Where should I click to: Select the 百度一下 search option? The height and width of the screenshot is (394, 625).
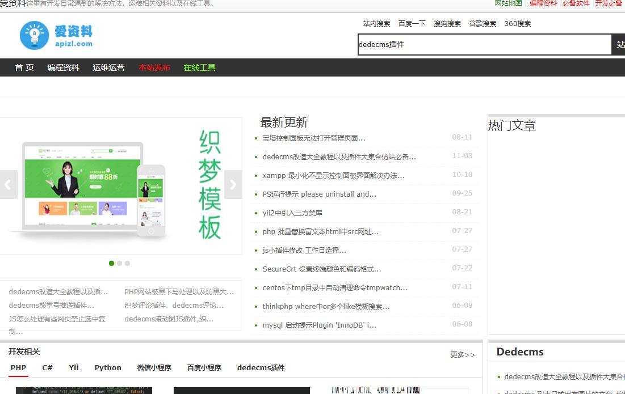tap(412, 23)
